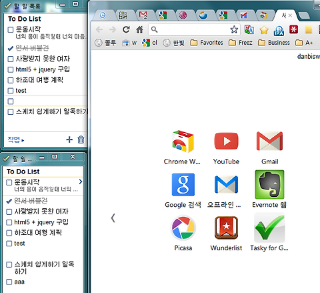Click the yellow star extension icon
The width and height of the screenshot is (320, 293).
(264, 29)
